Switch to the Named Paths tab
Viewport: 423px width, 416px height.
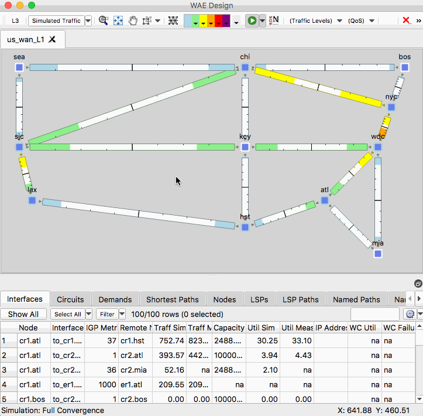tap(356, 299)
